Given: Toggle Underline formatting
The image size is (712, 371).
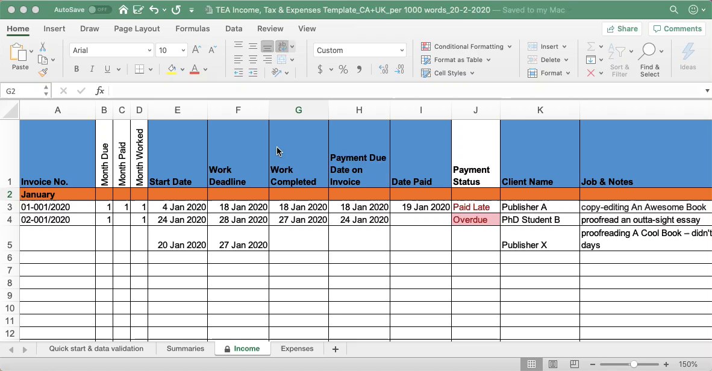Looking at the screenshot, I should point(107,69).
